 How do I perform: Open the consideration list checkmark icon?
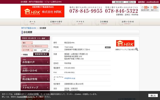[151, 7]
